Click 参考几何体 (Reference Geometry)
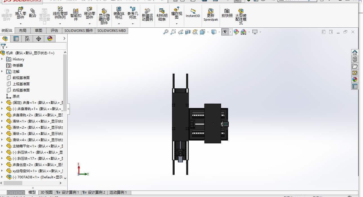Screen dimensions: 363x197 (x=133, y=13)
